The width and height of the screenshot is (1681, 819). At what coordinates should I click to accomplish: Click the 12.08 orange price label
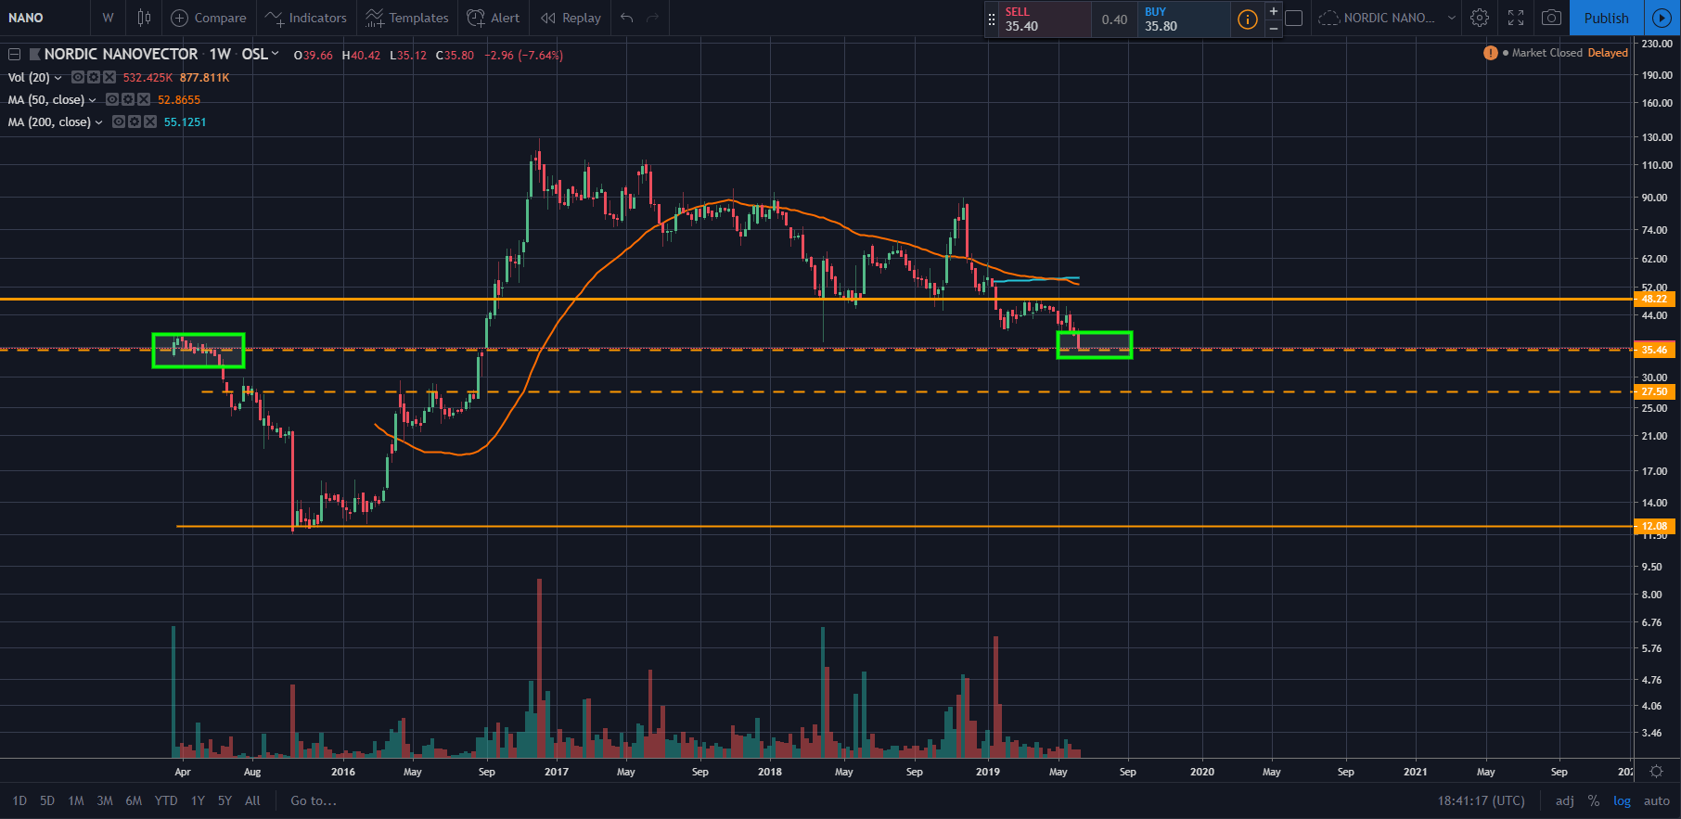pos(1654,526)
